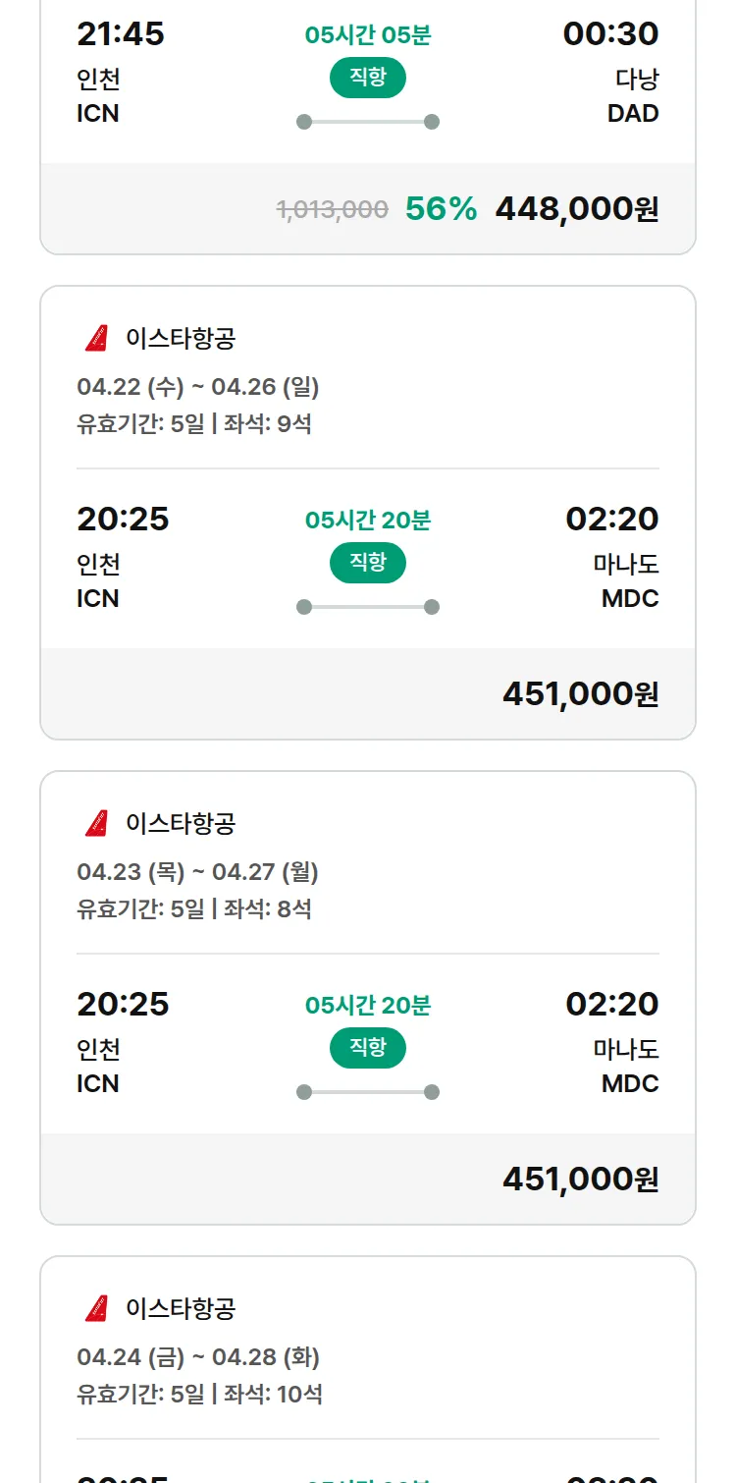Select the 451,000원 price on the 04.22 flight
736x1483 pixels.
580,693
